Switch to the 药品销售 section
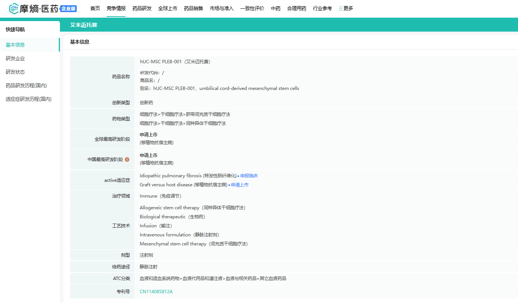 (x=193, y=8)
